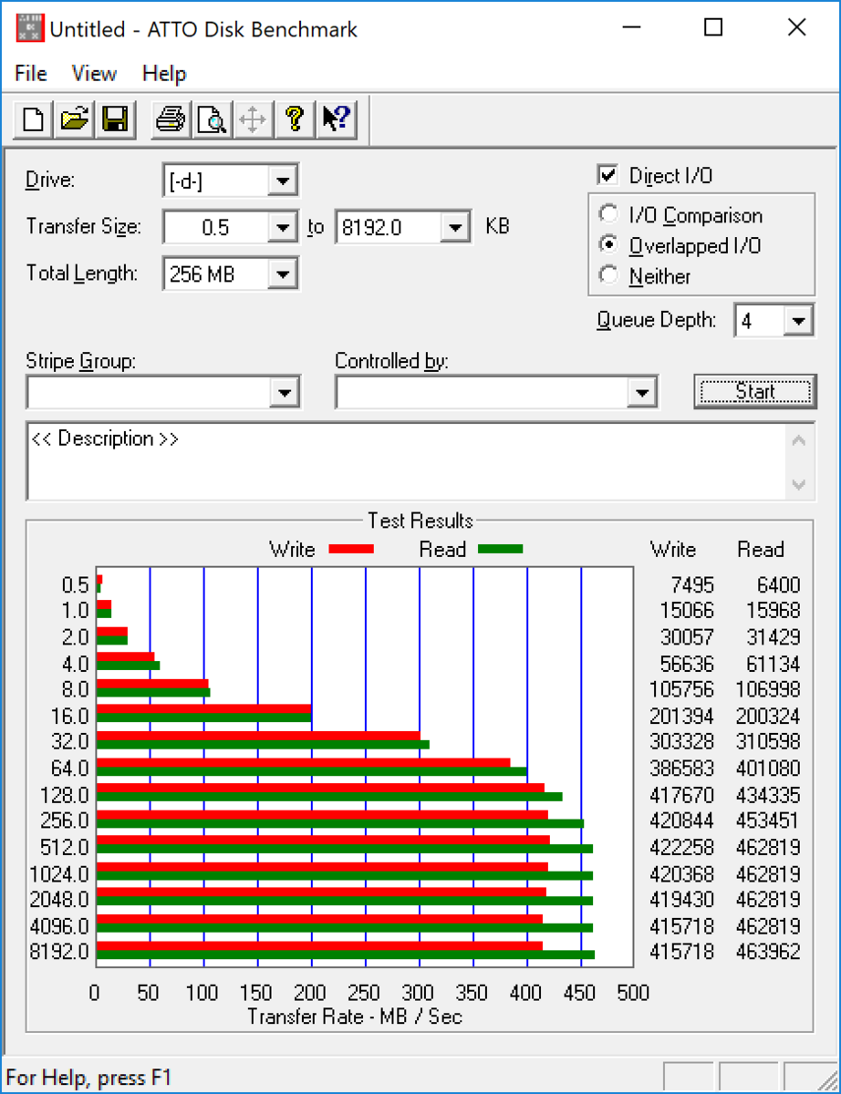The height and width of the screenshot is (1094, 841).
Task: Click the Start benchmark button
Action: (755, 392)
